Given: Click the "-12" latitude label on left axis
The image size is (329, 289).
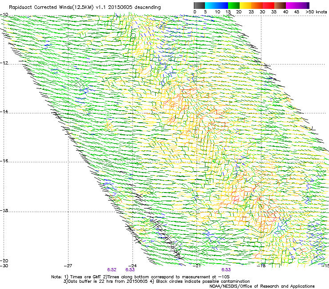Looking at the screenshot, I should 4,63.
